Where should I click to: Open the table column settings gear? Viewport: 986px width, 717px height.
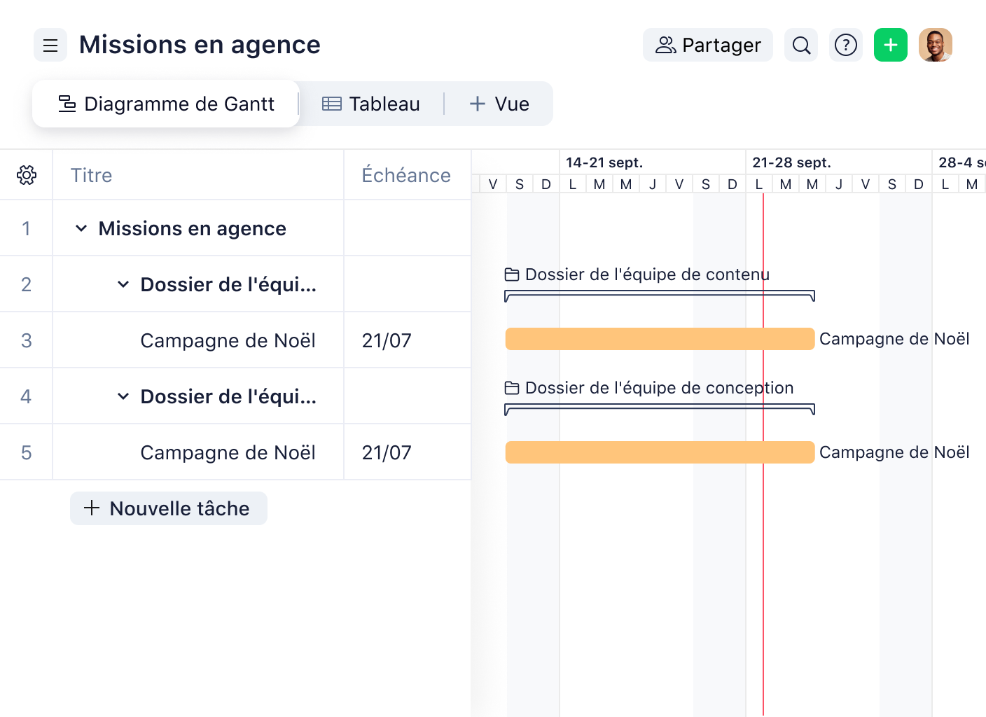[26, 175]
